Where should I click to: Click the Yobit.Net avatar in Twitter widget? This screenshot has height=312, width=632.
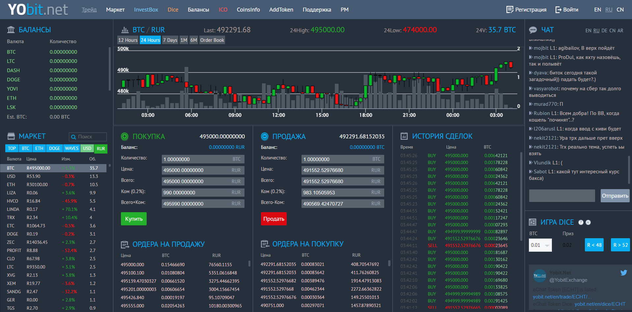coord(539,275)
